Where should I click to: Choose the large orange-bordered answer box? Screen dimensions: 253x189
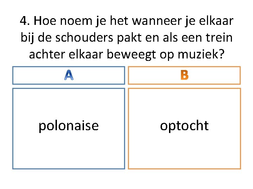coord(184,128)
